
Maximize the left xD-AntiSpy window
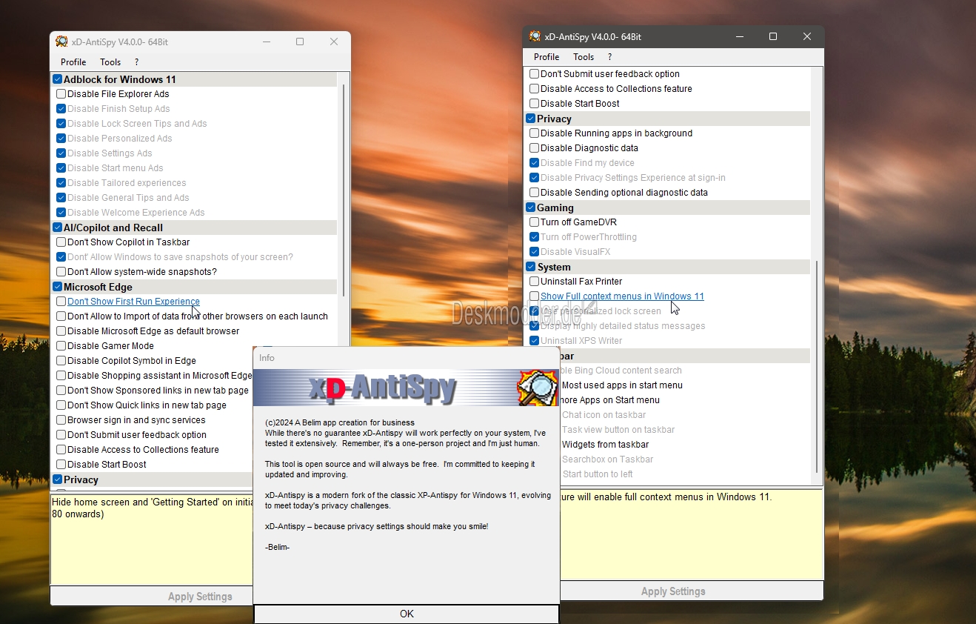300,42
